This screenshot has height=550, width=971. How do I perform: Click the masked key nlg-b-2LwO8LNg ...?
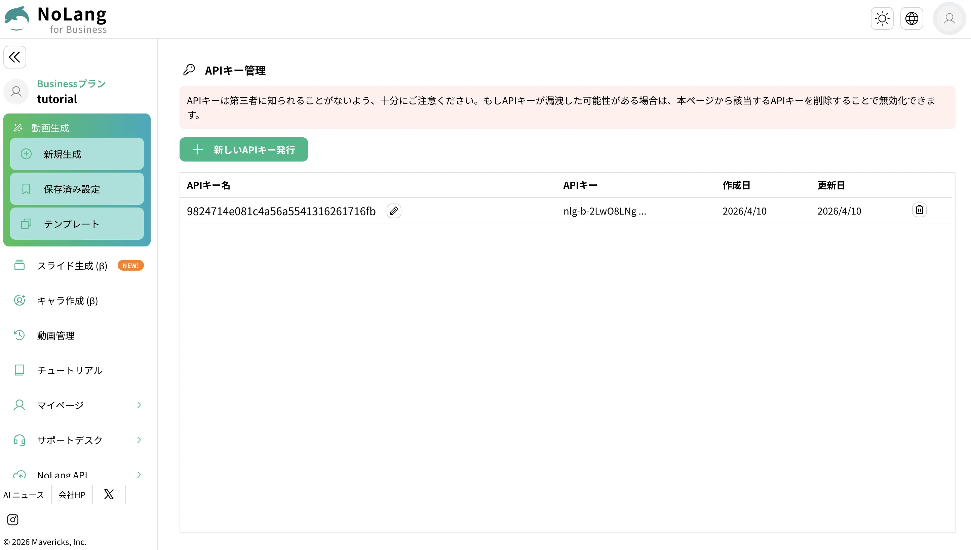point(605,211)
